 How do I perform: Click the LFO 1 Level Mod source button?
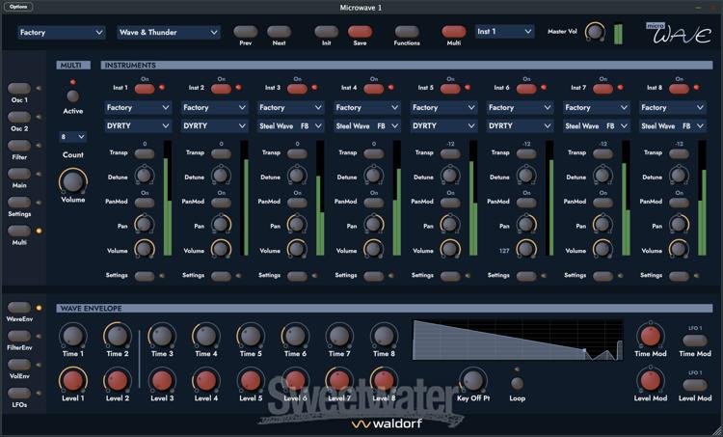(x=695, y=385)
